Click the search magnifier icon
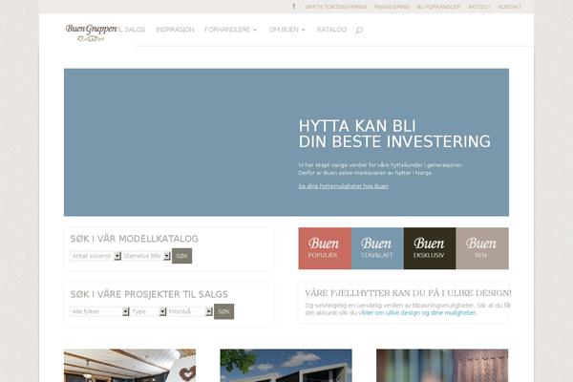 click(359, 30)
